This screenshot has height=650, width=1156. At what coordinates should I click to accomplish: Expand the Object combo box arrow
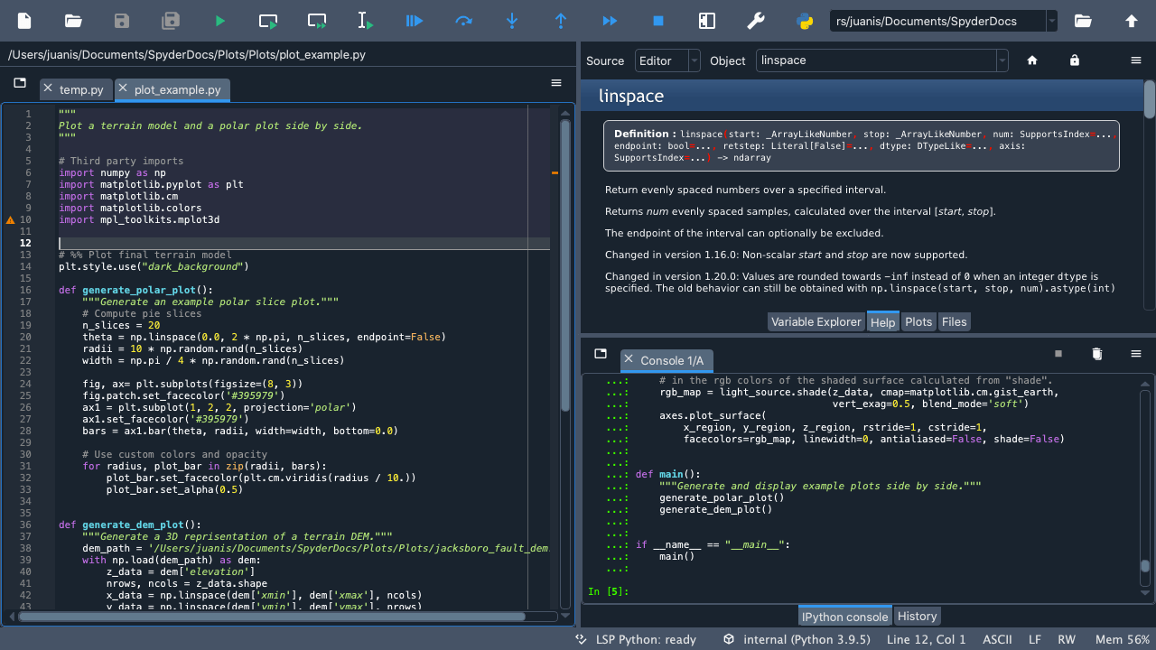point(1002,60)
